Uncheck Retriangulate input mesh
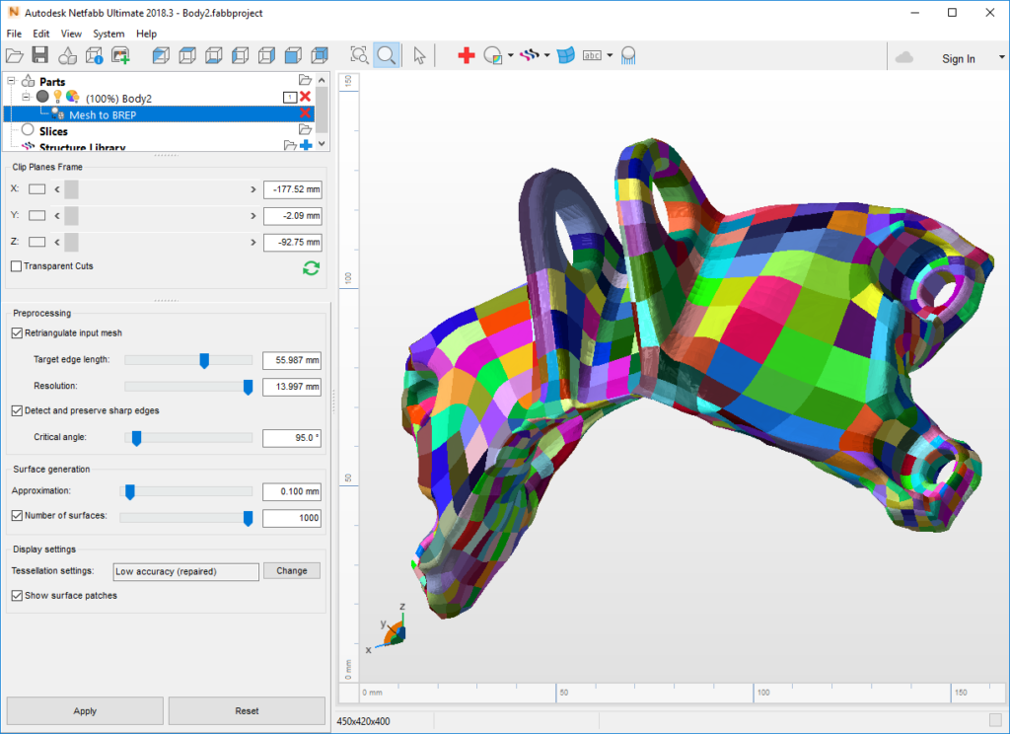 point(17,333)
